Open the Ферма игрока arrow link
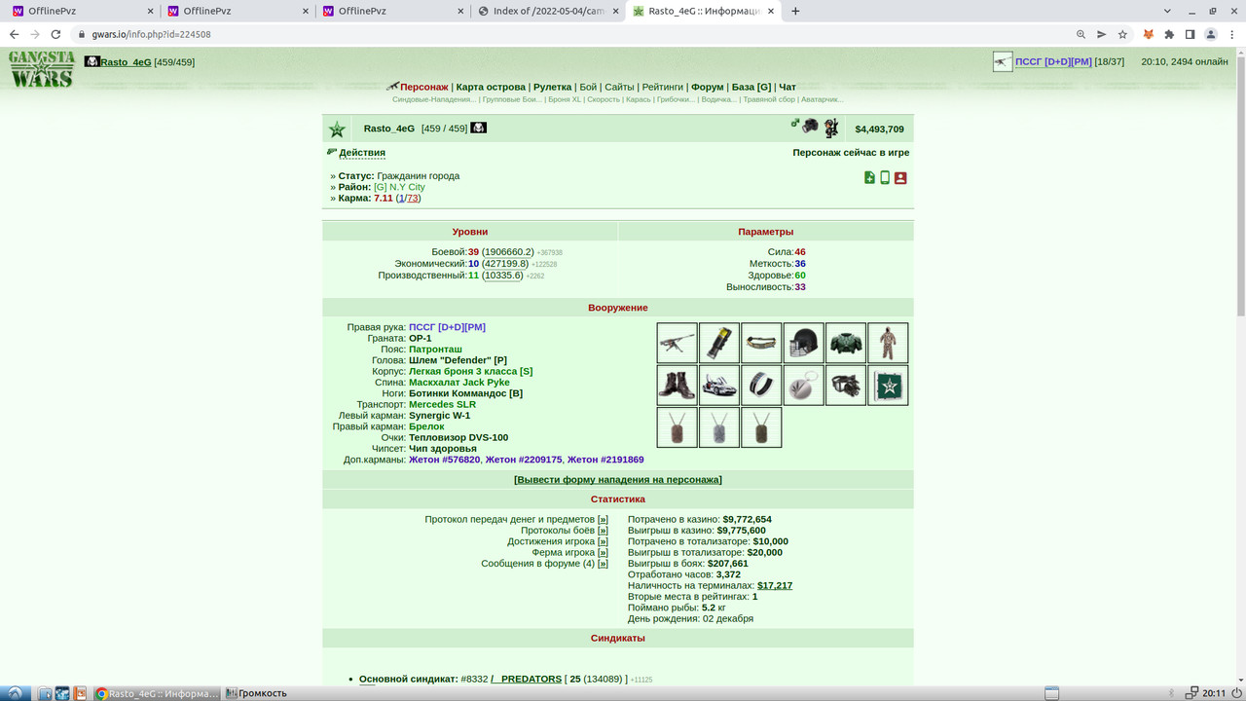 (x=603, y=553)
